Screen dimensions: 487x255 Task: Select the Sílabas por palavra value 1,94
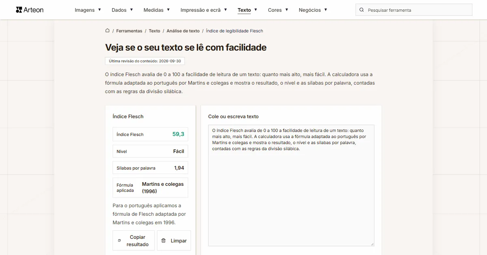click(x=179, y=168)
